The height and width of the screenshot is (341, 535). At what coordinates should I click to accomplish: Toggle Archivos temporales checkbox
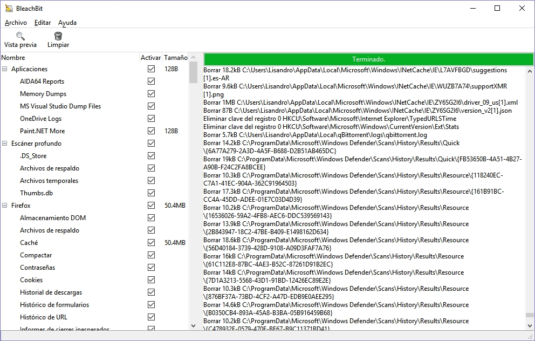(x=151, y=181)
